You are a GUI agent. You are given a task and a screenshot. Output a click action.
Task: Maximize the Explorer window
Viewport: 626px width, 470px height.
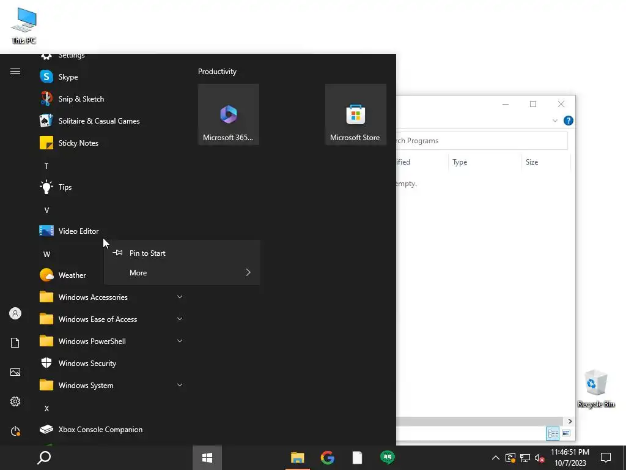(x=533, y=104)
